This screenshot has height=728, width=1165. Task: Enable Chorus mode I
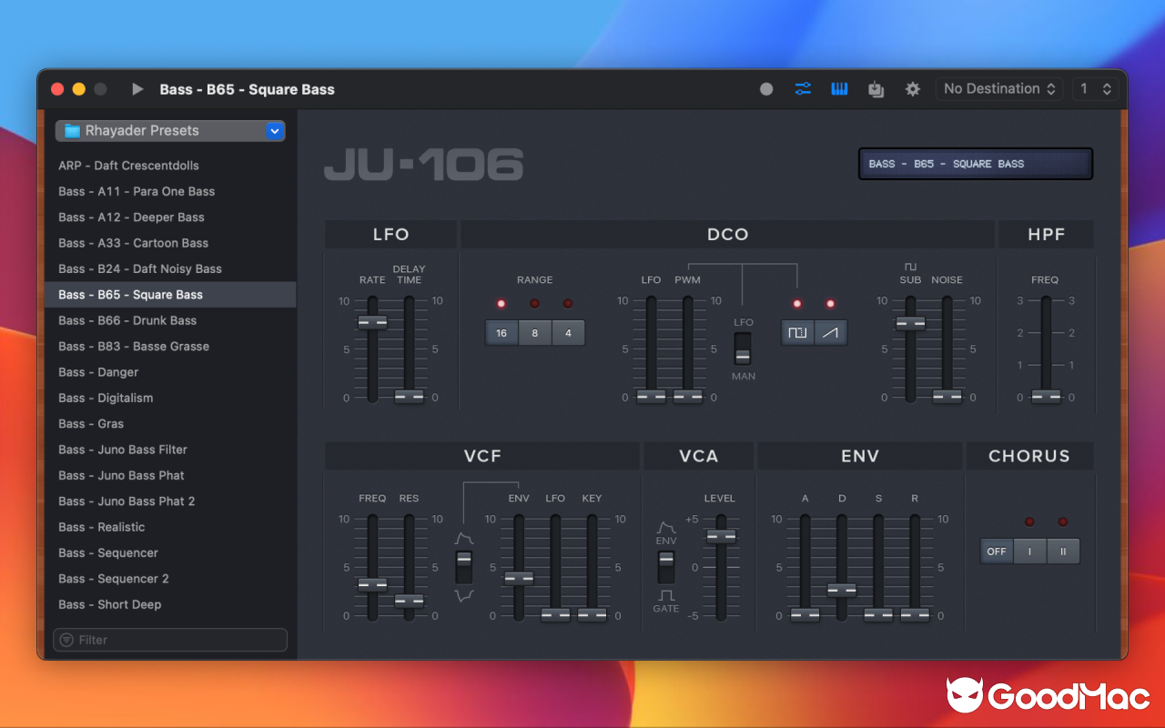tap(1029, 551)
